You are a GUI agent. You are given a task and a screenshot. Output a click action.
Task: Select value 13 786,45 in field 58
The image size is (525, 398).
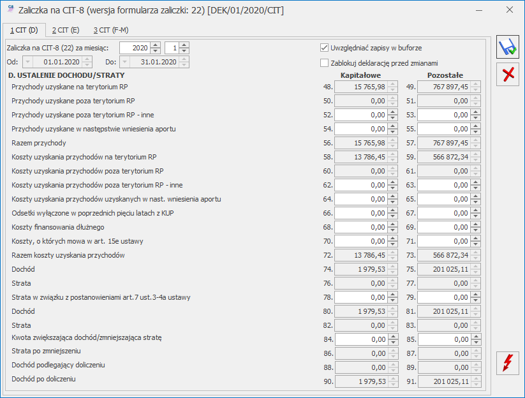point(369,157)
